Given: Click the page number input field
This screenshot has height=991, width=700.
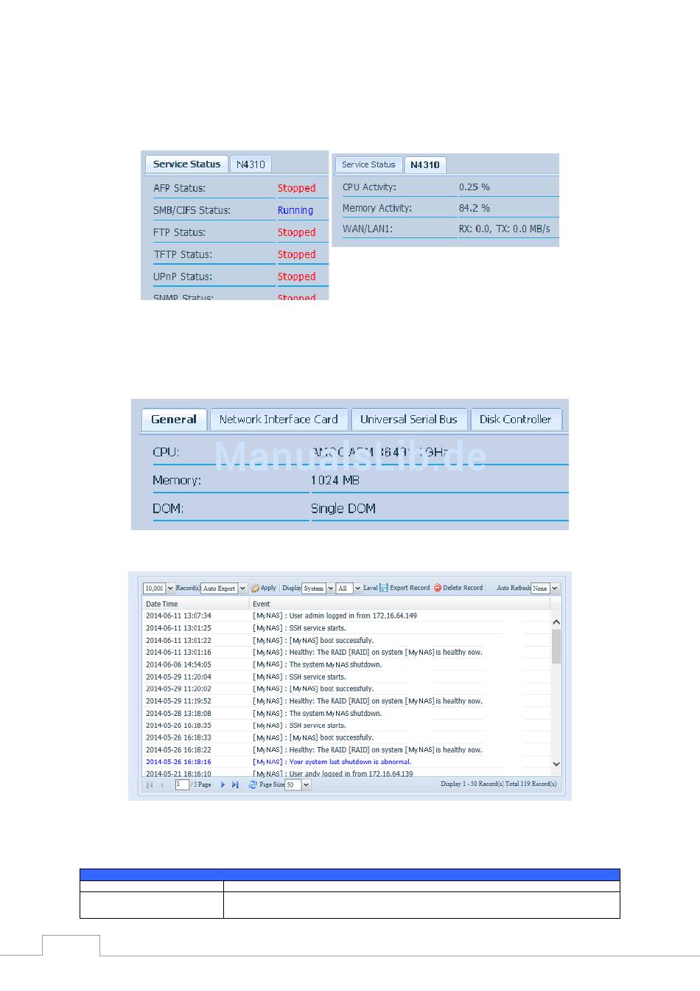Looking at the screenshot, I should (182, 785).
